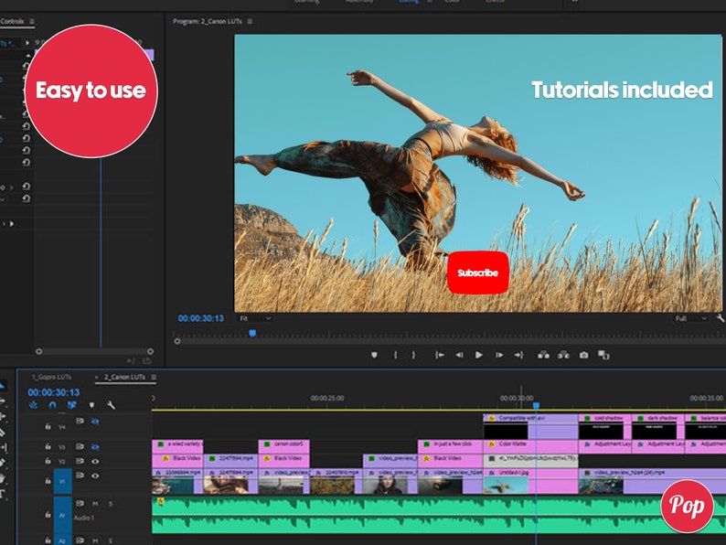The height and width of the screenshot is (545, 726).
Task: Click left handle of Program zoom scrollbar
Action: pyautogui.click(x=177, y=341)
